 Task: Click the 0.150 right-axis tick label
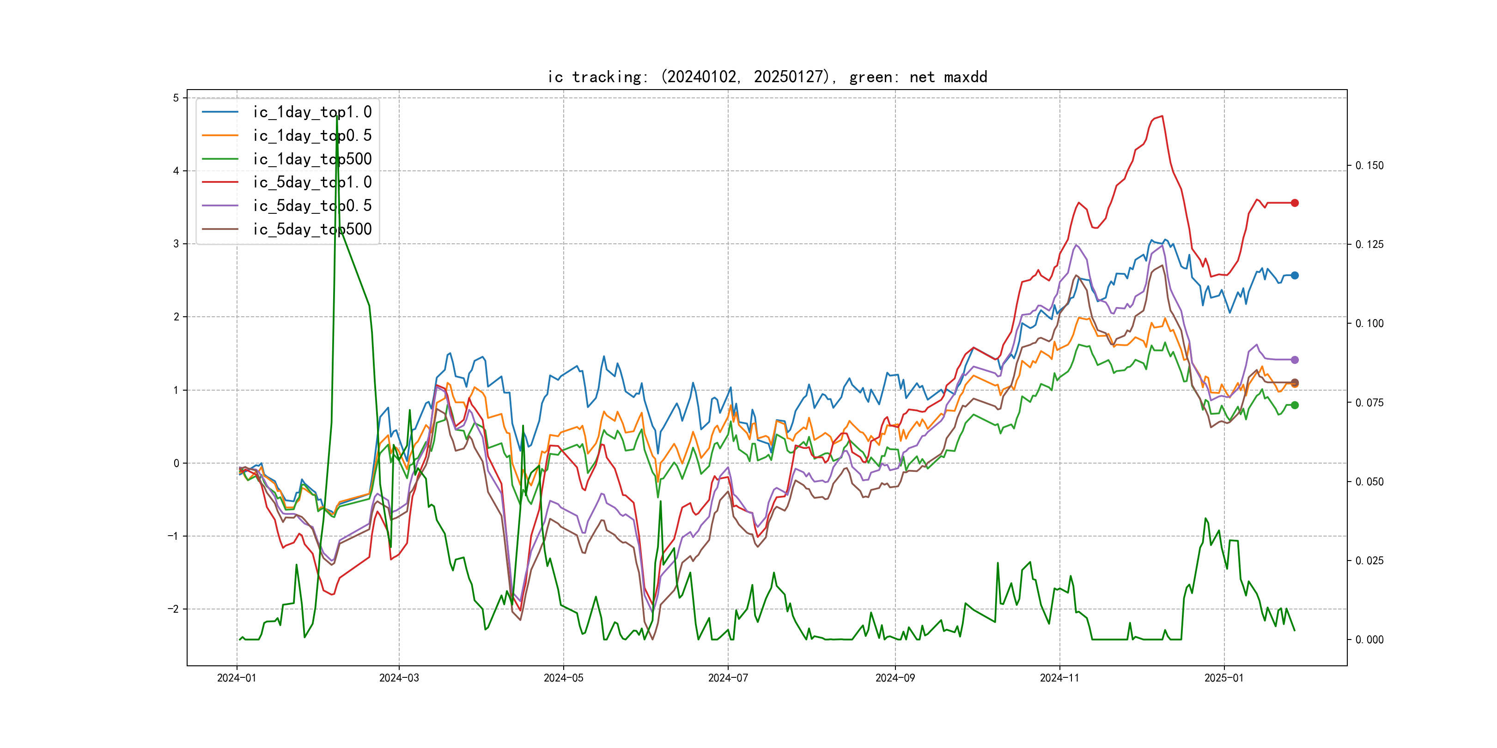[x=1369, y=165]
